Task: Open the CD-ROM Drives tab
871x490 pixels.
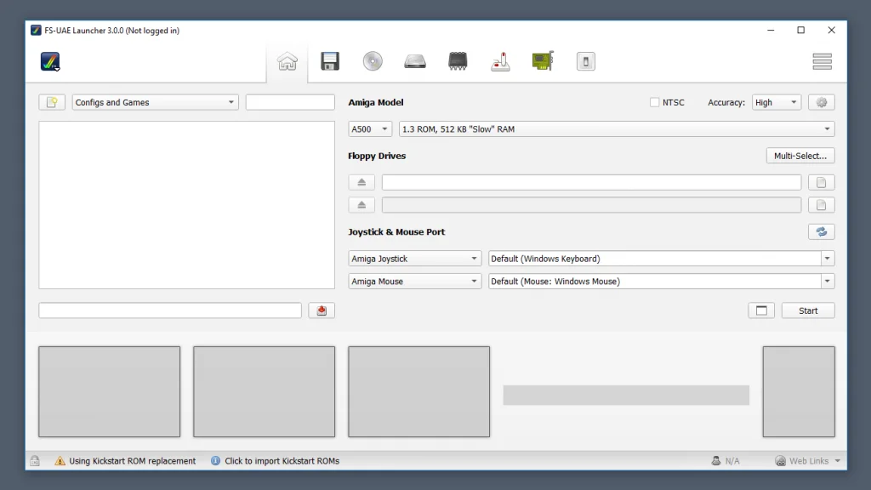Action: pyautogui.click(x=373, y=61)
